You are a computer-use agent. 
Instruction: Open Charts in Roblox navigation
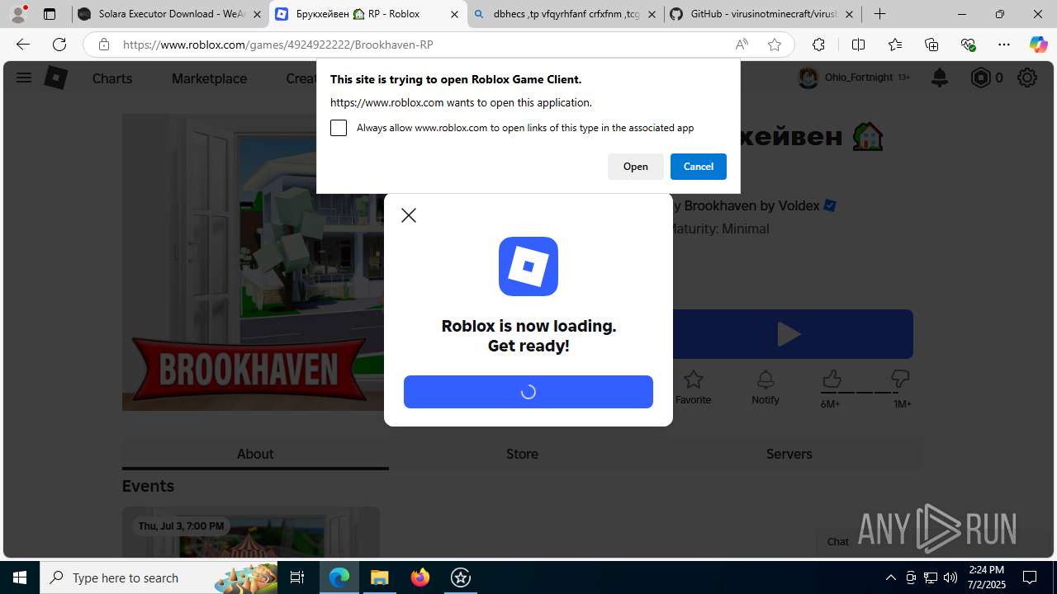tap(112, 78)
